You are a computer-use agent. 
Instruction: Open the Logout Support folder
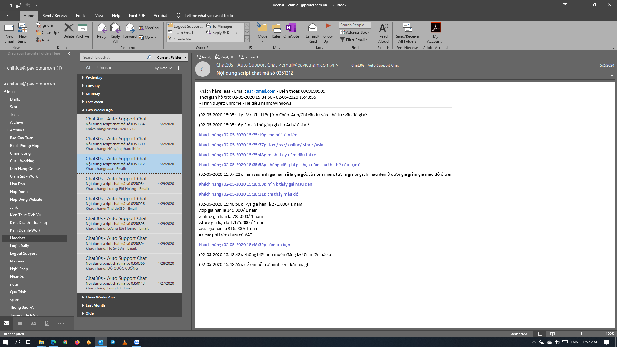23,254
